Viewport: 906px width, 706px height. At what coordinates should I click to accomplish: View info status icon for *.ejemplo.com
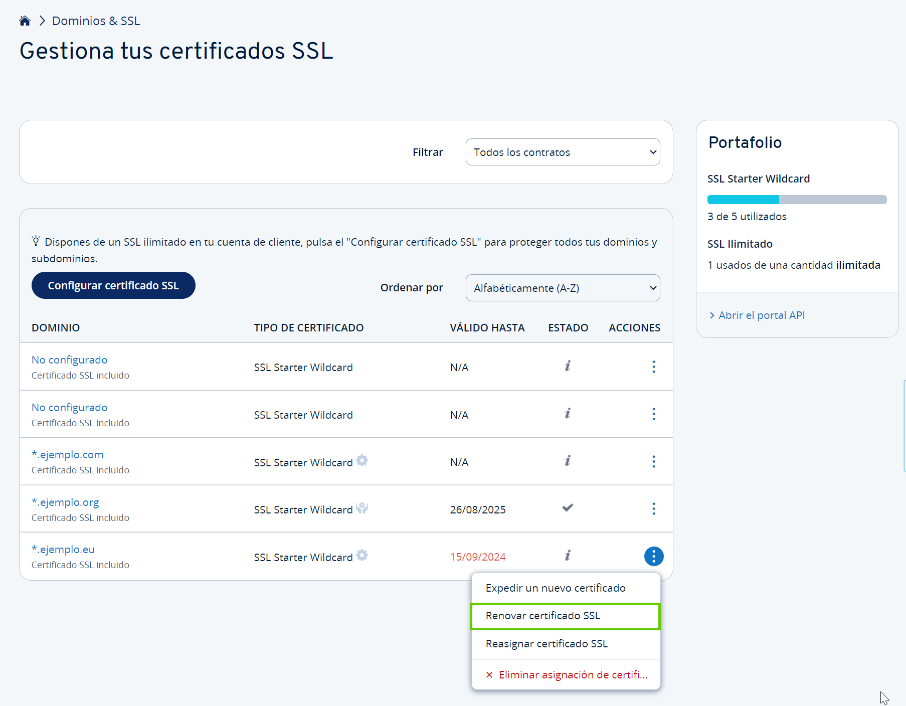568,461
